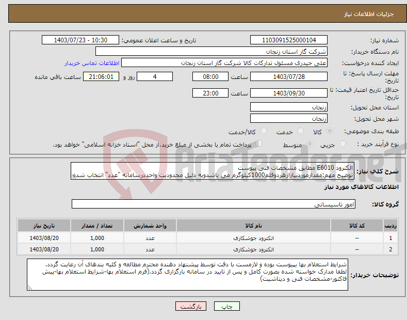Viewport: 407px width, 320px height.
Task: Click the price validity time 23:00
Action: point(210,93)
